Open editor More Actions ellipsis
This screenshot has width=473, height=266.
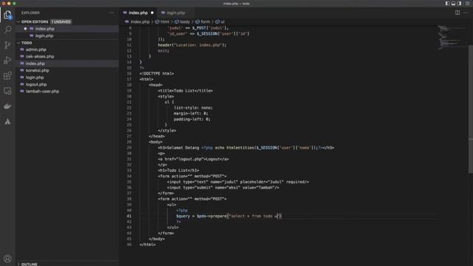pos(466,13)
